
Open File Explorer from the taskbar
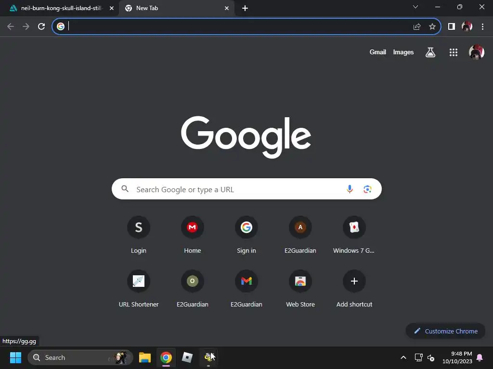pyautogui.click(x=145, y=357)
